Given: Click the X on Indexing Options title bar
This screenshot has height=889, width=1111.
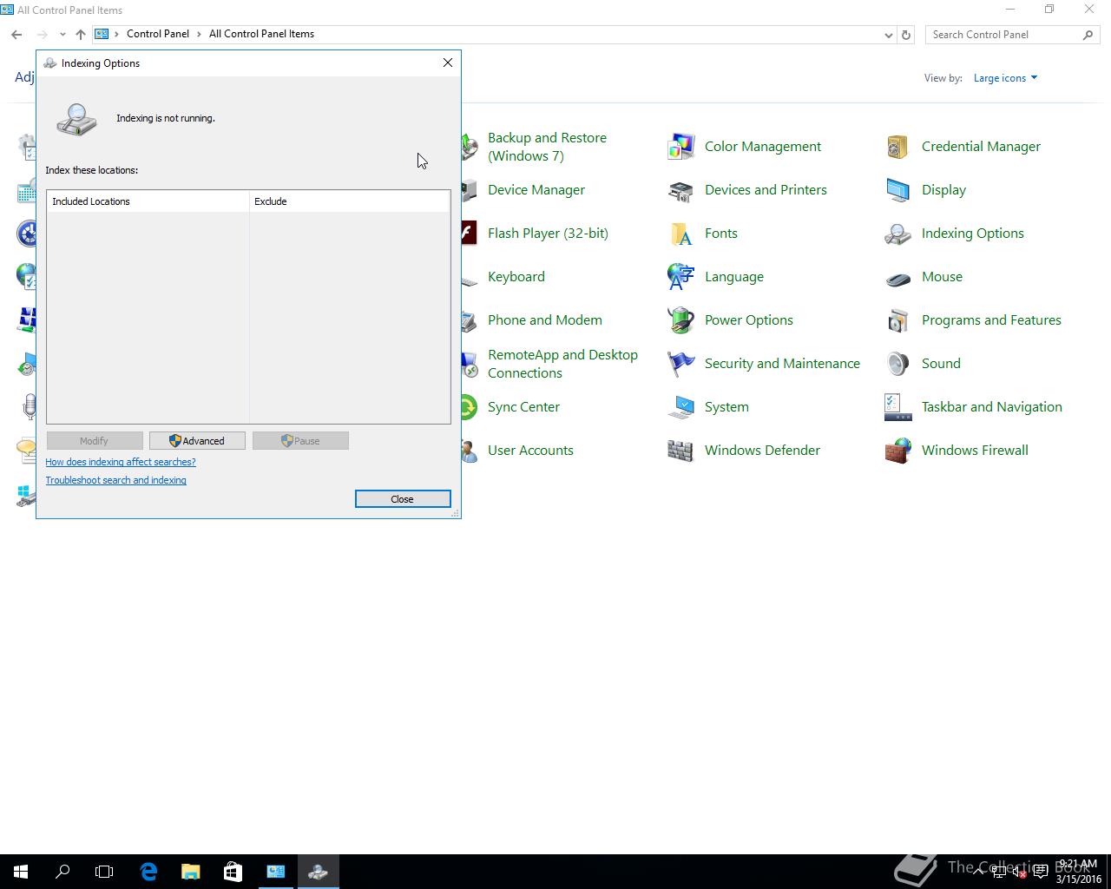Looking at the screenshot, I should pos(448,63).
